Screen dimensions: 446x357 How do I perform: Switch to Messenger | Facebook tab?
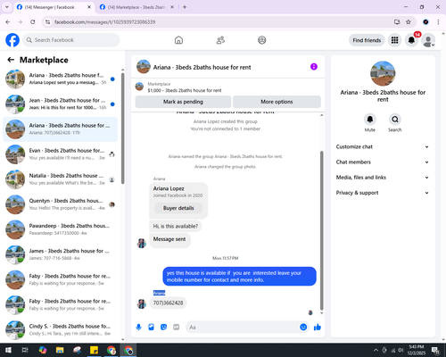point(54,7)
